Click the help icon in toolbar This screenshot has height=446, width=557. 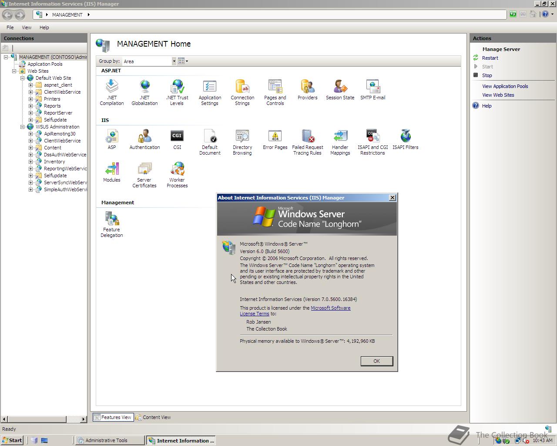[545, 14]
